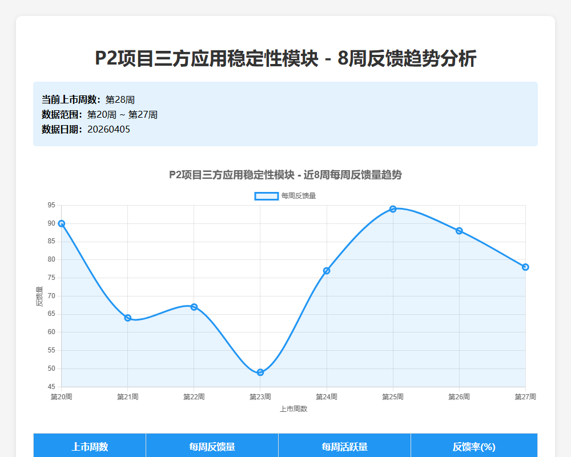Click the y-axis tick label 45
Viewport: 571px width, 457px height.
(x=51, y=387)
